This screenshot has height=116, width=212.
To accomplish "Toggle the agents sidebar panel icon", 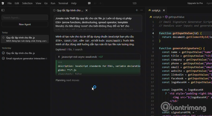I will (3, 10).
